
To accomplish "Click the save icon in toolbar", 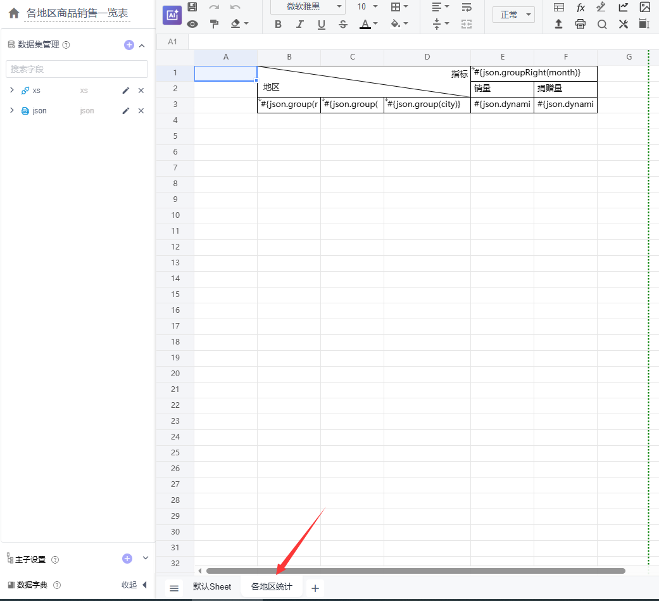I will tap(192, 7).
